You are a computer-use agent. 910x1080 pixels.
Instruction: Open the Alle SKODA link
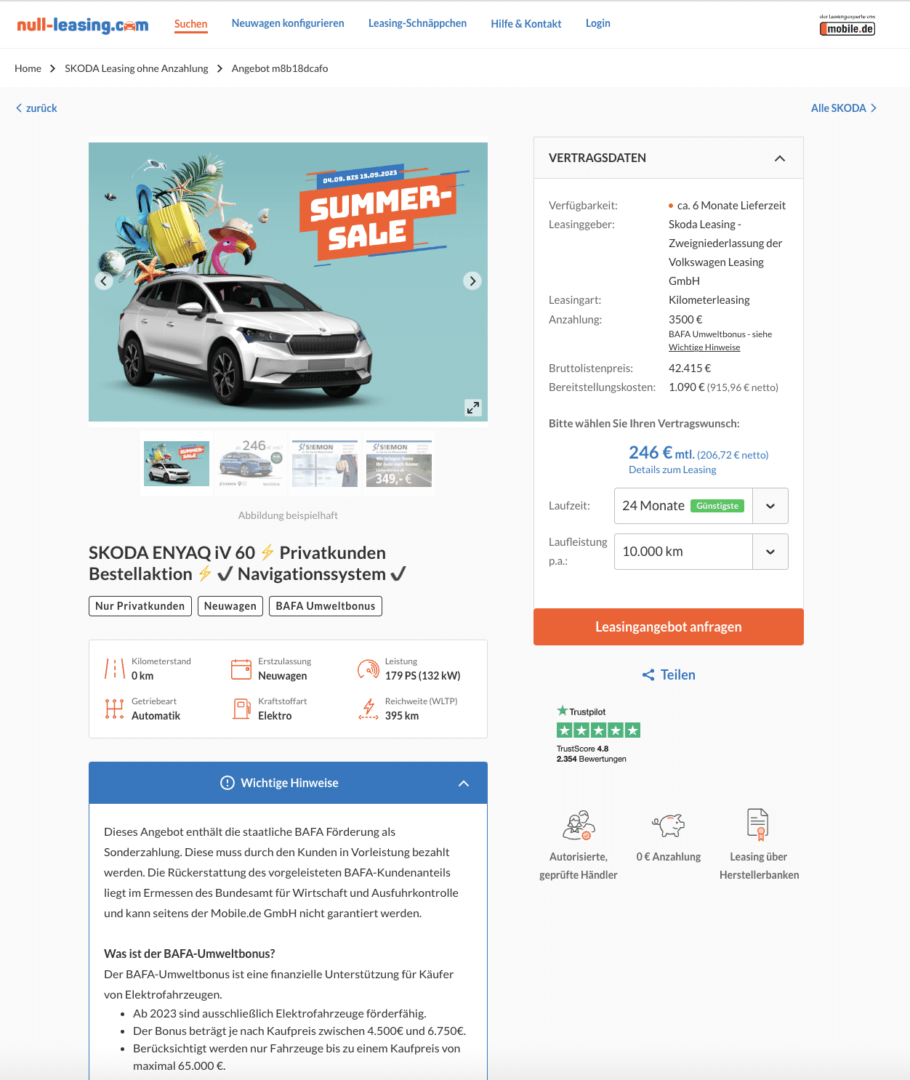coord(844,108)
